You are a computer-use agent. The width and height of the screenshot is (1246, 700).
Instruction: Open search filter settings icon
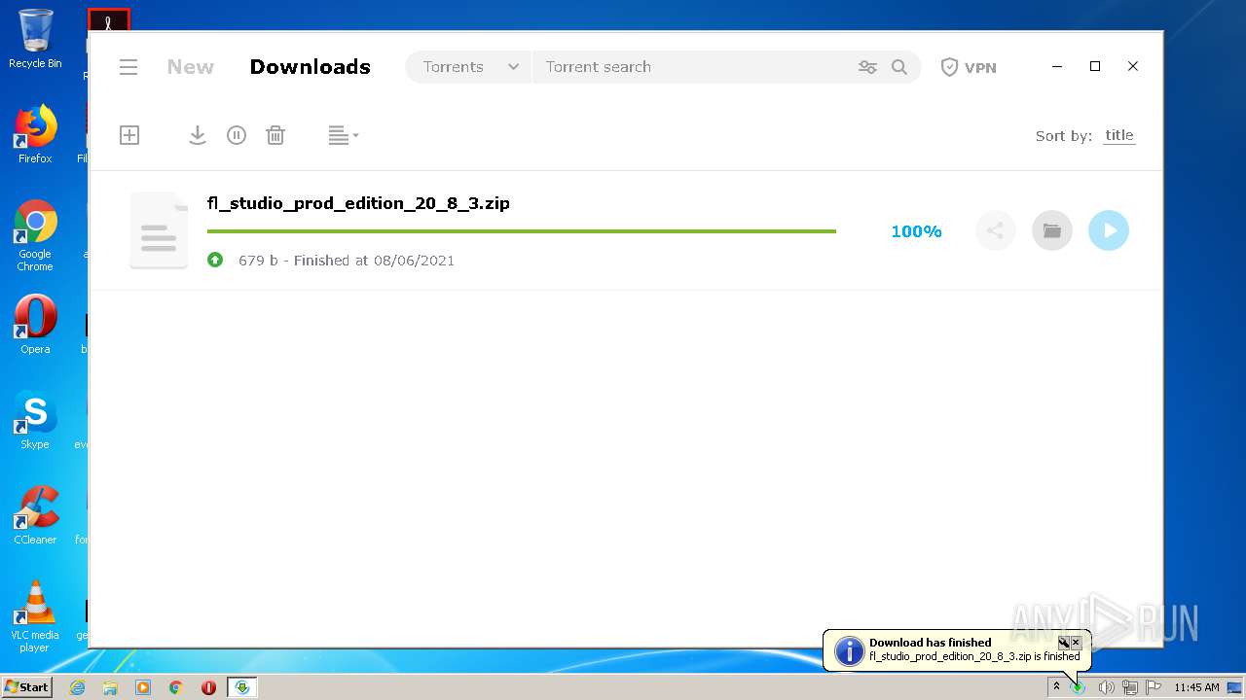tap(867, 67)
